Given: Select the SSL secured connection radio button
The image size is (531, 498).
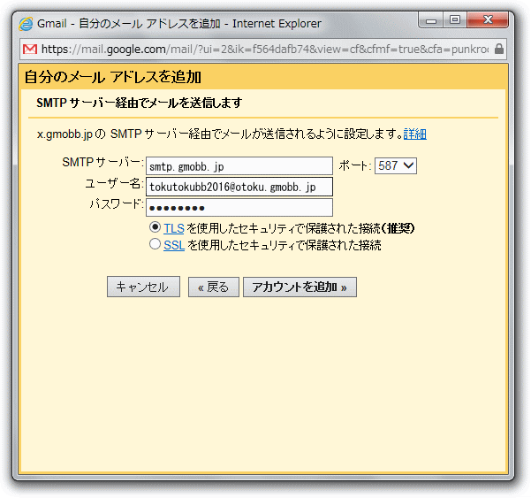Looking at the screenshot, I should (155, 244).
